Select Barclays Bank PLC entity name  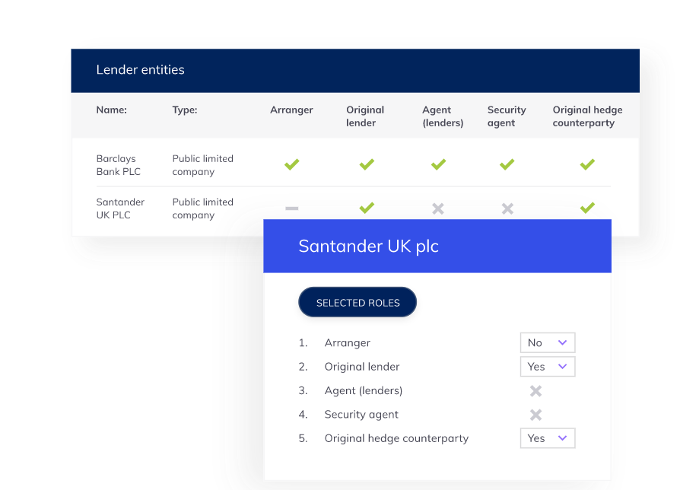click(x=119, y=165)
